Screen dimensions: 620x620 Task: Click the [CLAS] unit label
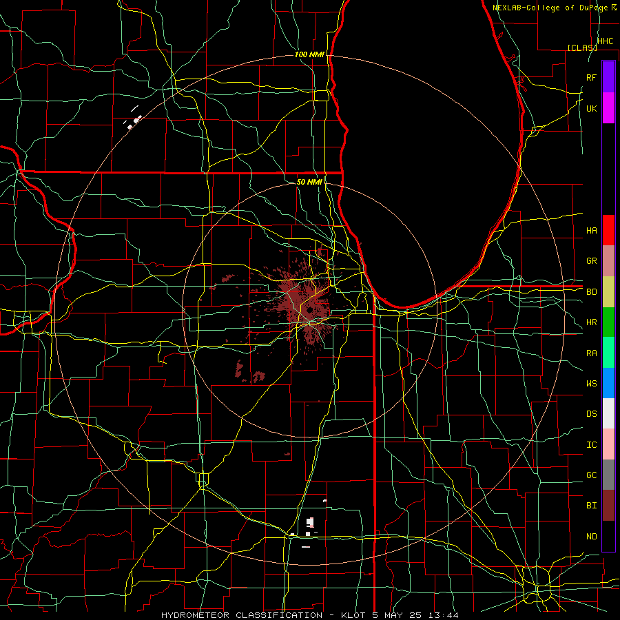(582, 48)
